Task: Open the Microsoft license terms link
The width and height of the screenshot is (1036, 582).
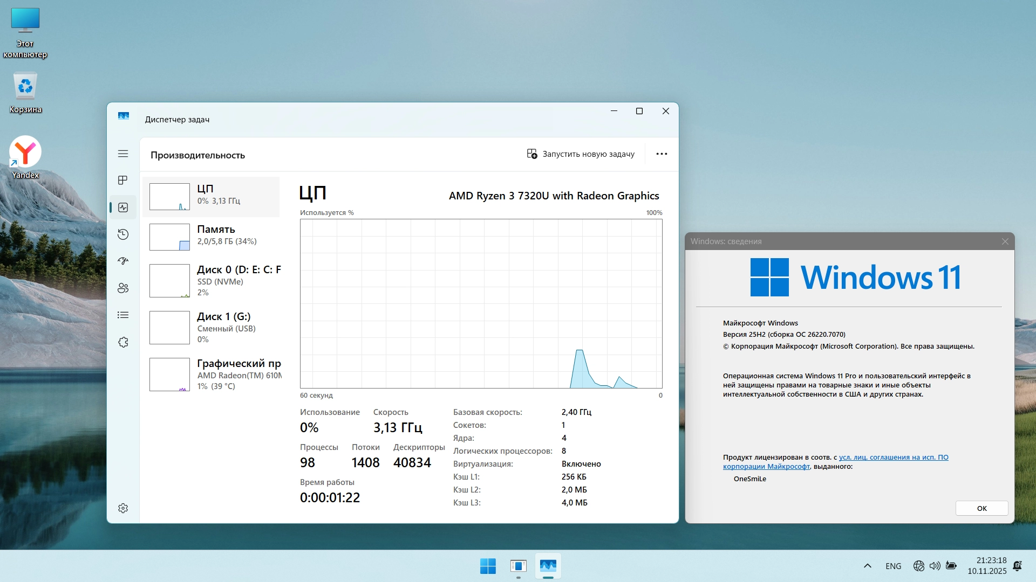Action: click(893, 458)
